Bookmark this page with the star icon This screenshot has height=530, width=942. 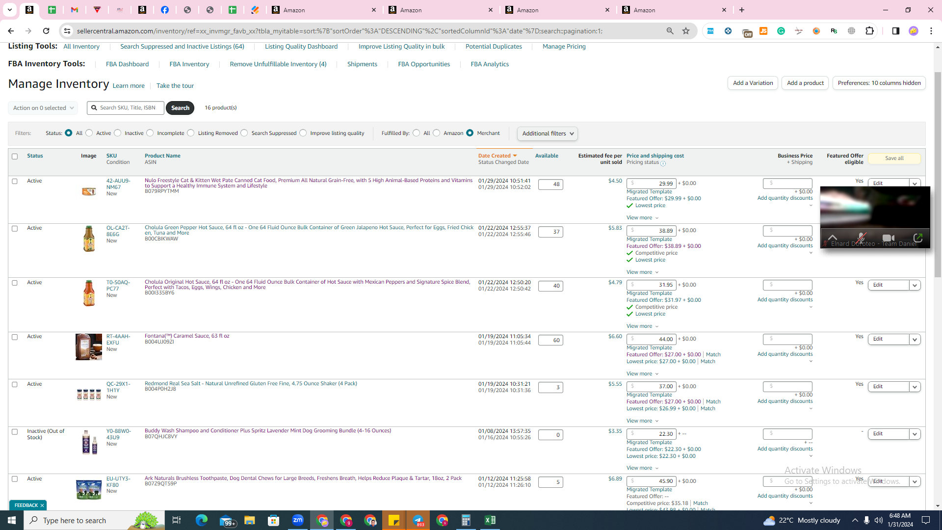[x=686, y=31]
